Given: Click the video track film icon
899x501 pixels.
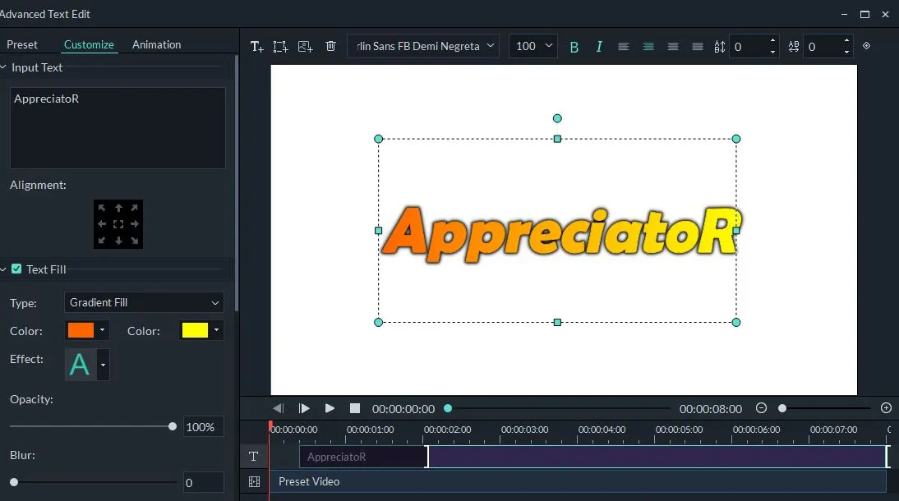Looking at the screenshot, I should pyautogui.click(x=254, y=481).
